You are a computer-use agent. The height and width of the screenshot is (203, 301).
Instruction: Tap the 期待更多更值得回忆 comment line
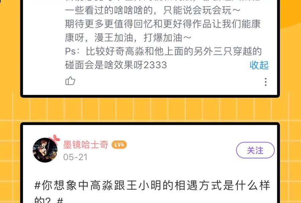(163, 24)
